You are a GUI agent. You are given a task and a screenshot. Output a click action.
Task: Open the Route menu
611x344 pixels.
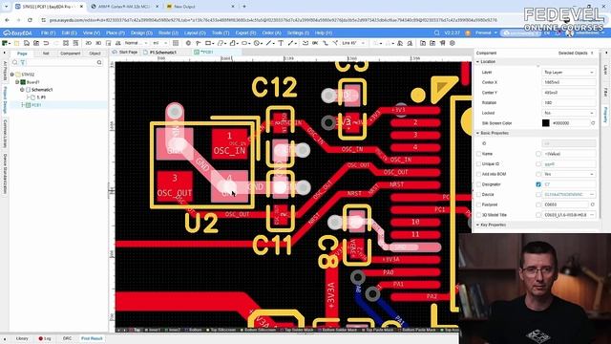point(168,32)
